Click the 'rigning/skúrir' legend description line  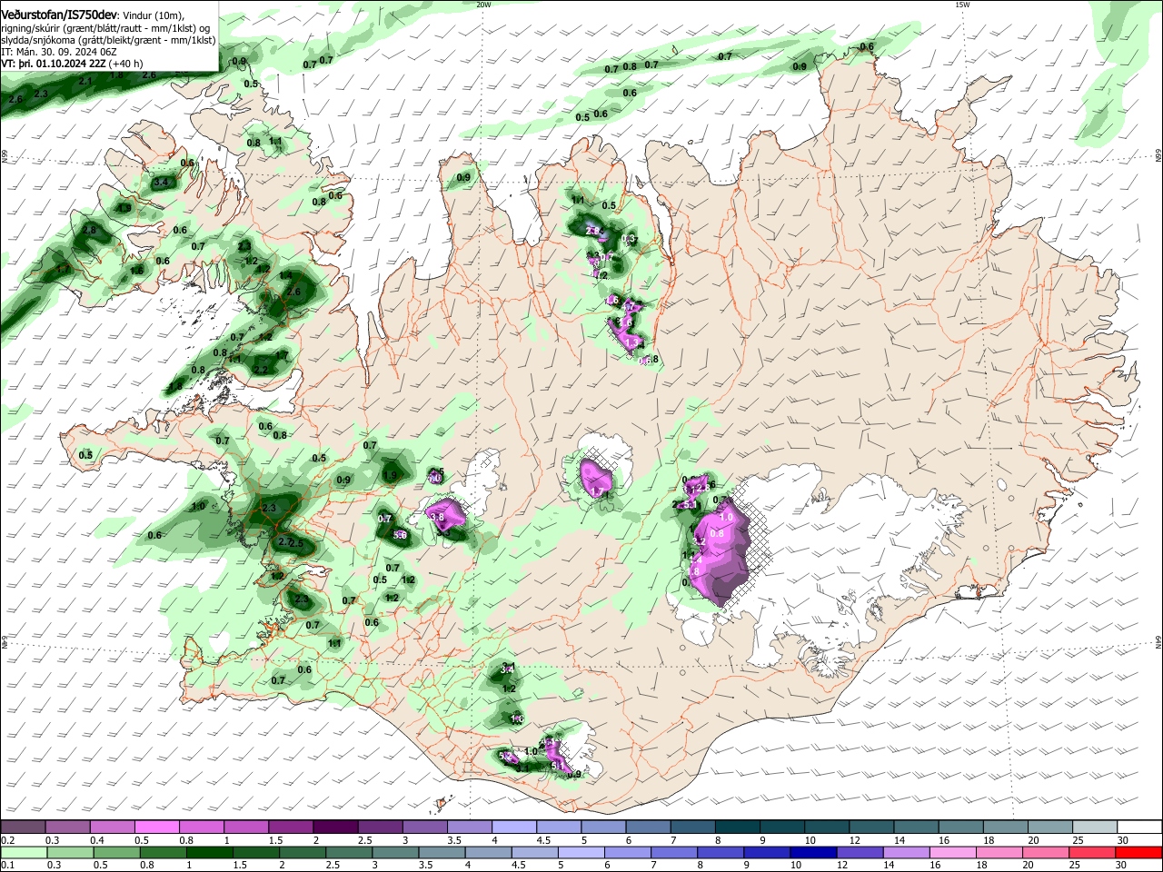click(x=106, y=28)
